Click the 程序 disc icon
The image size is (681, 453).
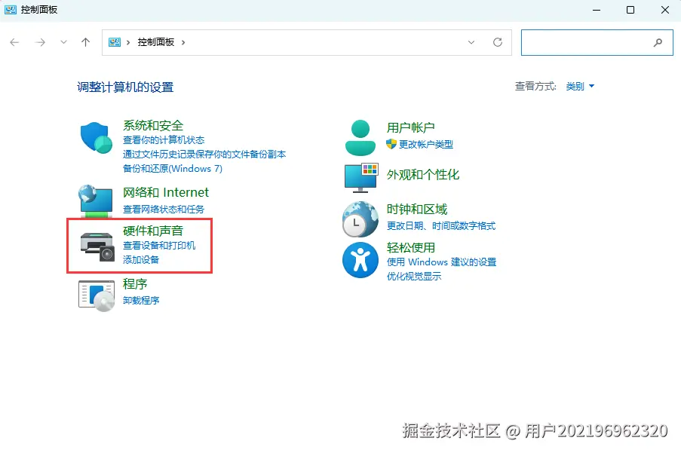(97, 295)
